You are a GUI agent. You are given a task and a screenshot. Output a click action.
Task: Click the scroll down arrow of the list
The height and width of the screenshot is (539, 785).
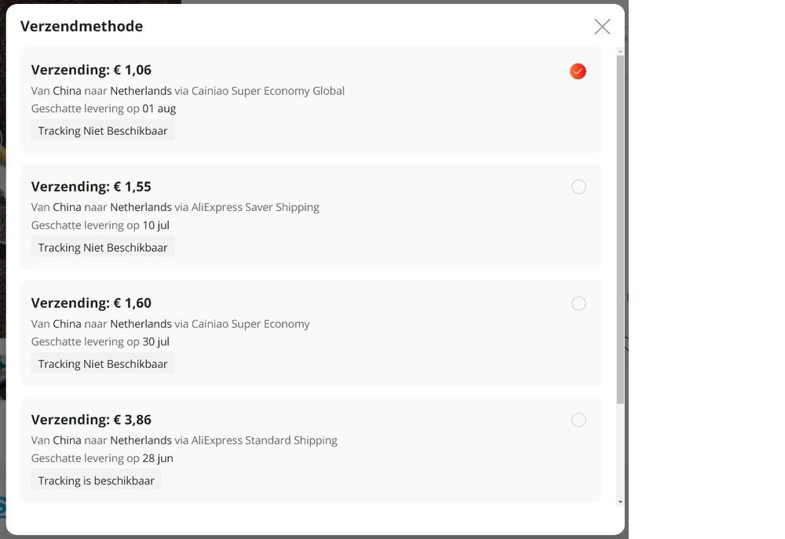pos(620,501)
